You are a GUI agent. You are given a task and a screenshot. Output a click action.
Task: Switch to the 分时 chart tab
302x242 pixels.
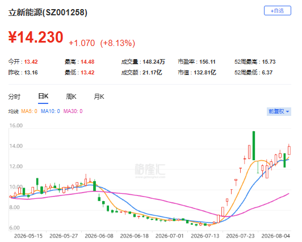pos(14,97)
